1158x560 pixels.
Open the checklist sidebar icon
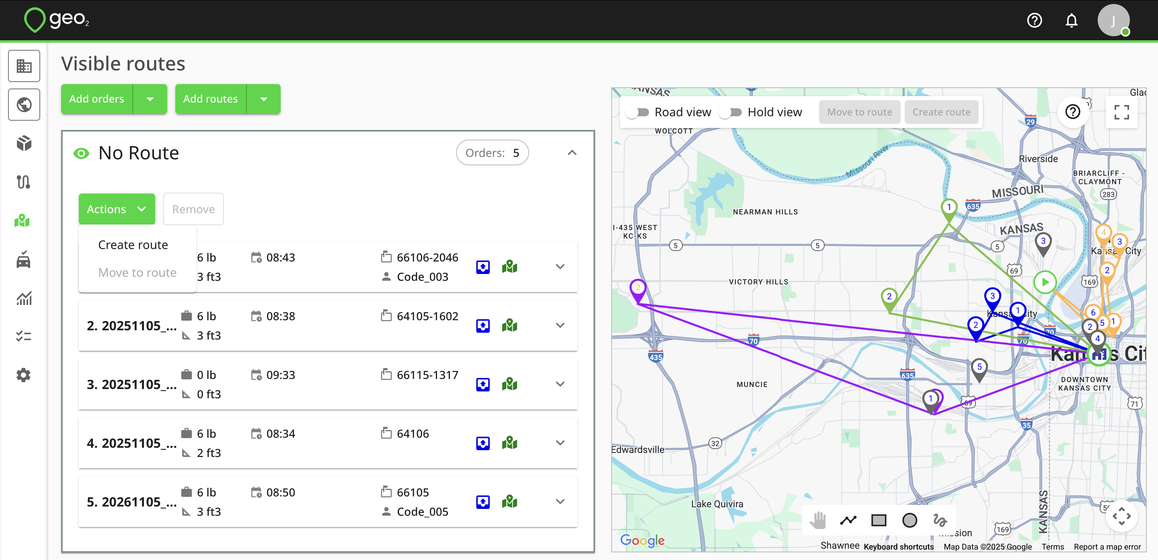coord(24,336)
